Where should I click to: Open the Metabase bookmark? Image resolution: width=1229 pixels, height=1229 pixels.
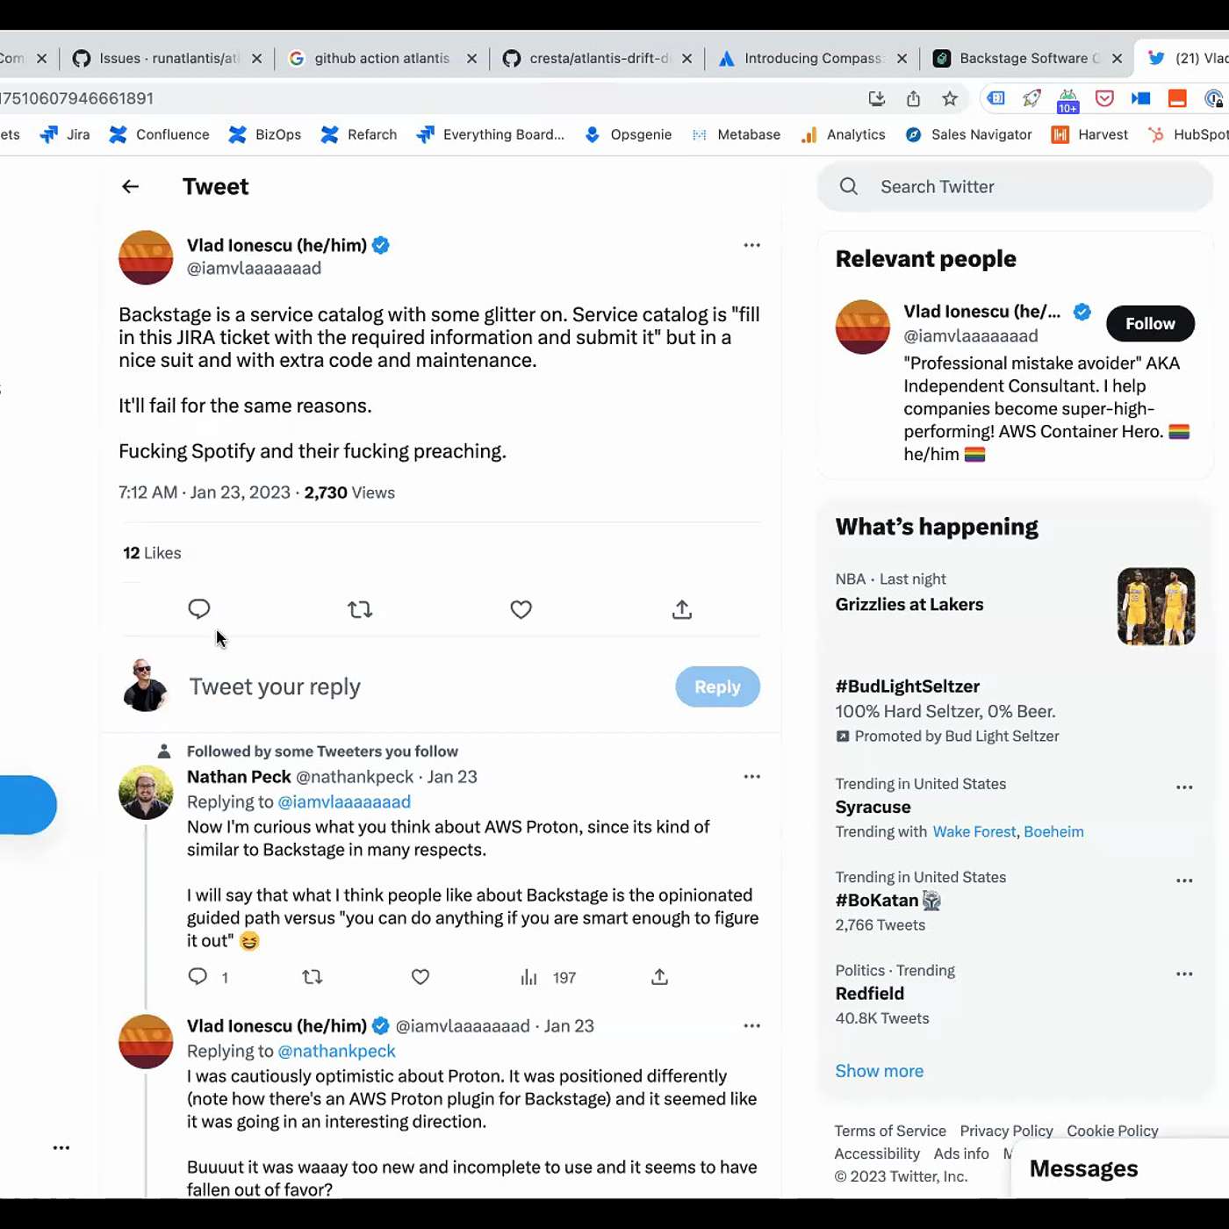[736, 134]
